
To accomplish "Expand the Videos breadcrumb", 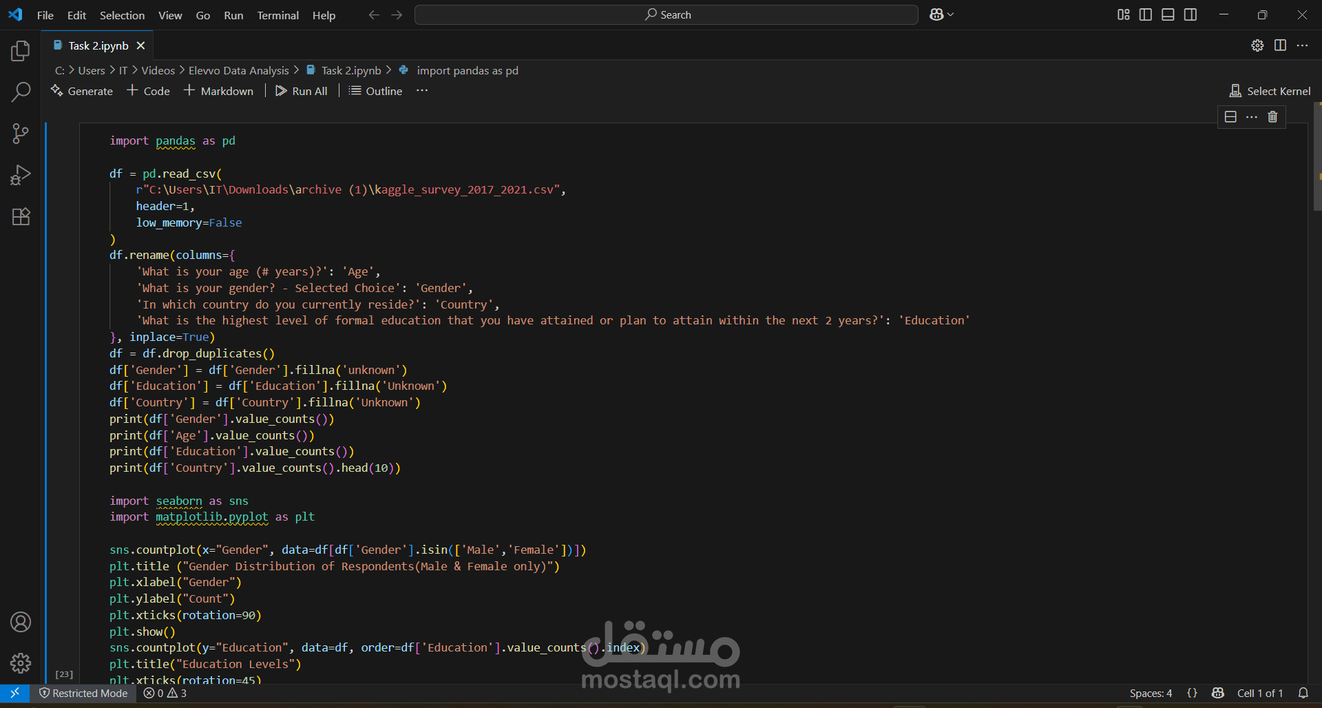I will coord(158,70).
